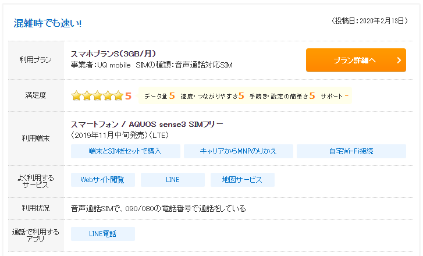Screen dimensions: 423x256
Task: Click the サポート score entry
Action: pos(334,96)
